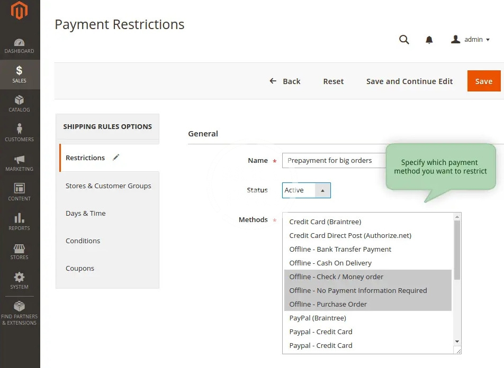This screenshot has width=504, height=368.
Task: Open the Status dropdown set to Active
Action: pyautogui.click(x=306, y=190)
